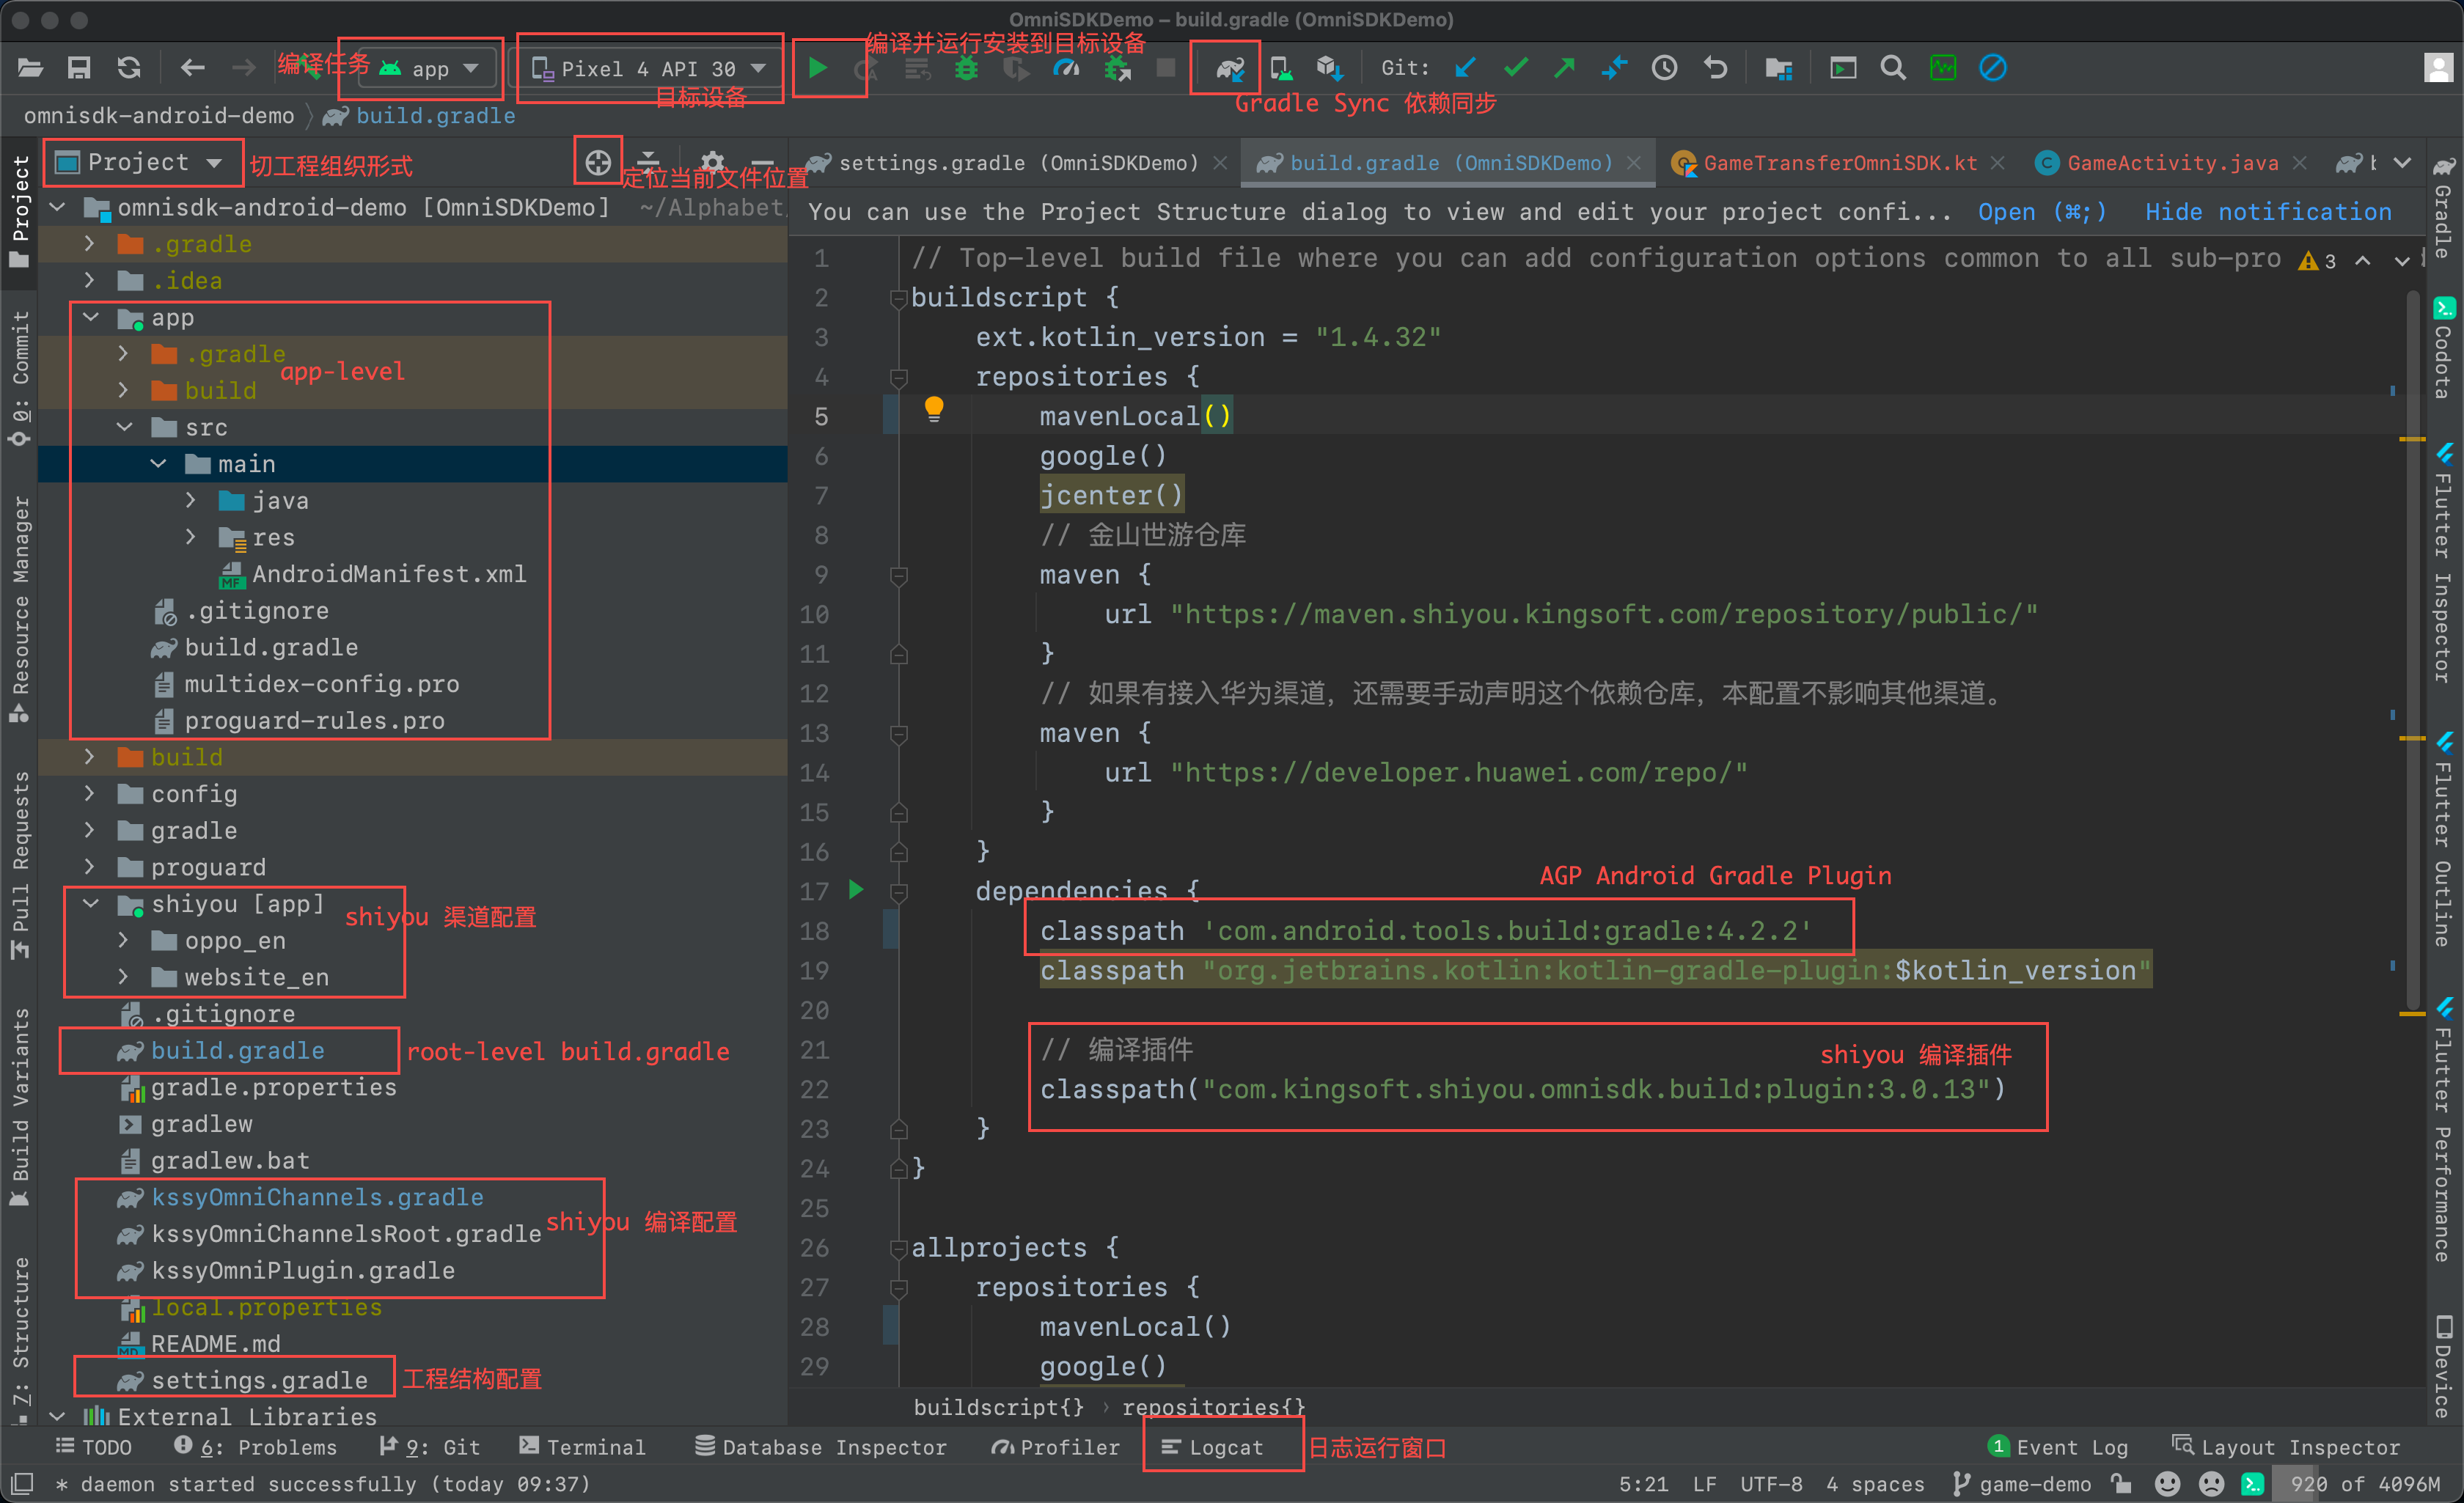Navigate back with the left arrow icon
Viewport: 2464px width, 1503px height.
coord(192,68)
